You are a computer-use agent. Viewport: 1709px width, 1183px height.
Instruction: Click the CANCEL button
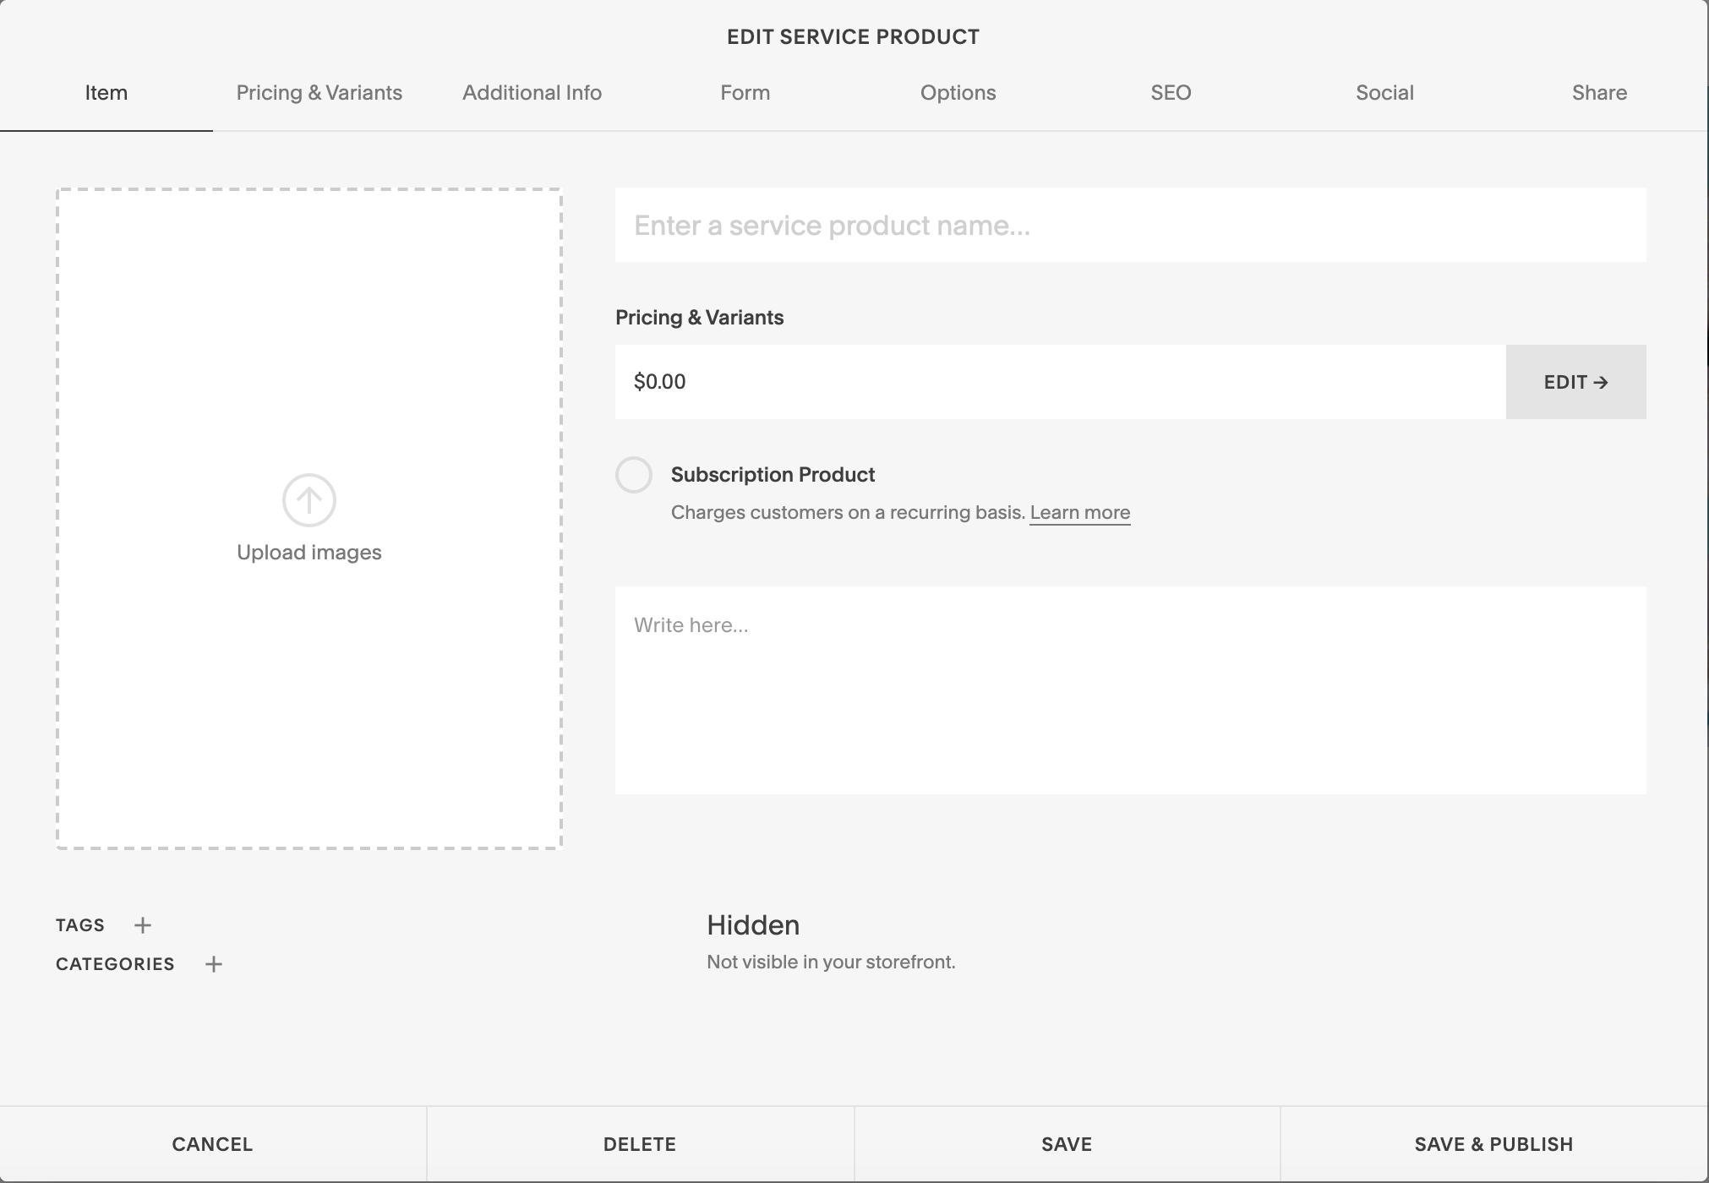(213, 1144)
